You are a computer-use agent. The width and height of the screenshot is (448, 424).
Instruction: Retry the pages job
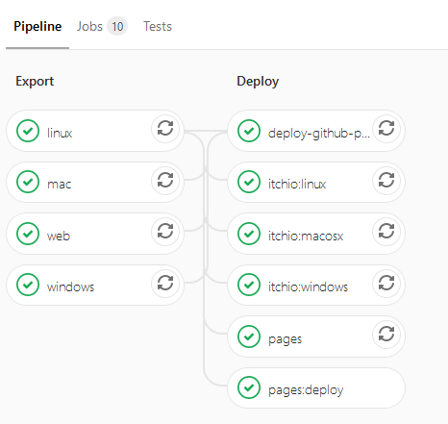386,335
